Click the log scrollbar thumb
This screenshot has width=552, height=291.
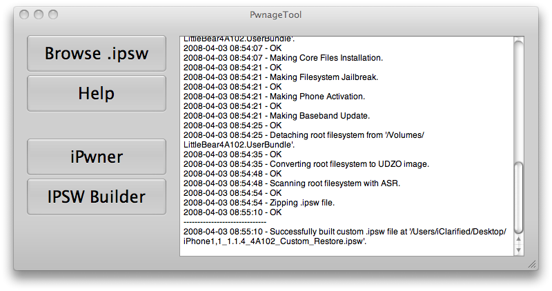click(518, 197)
